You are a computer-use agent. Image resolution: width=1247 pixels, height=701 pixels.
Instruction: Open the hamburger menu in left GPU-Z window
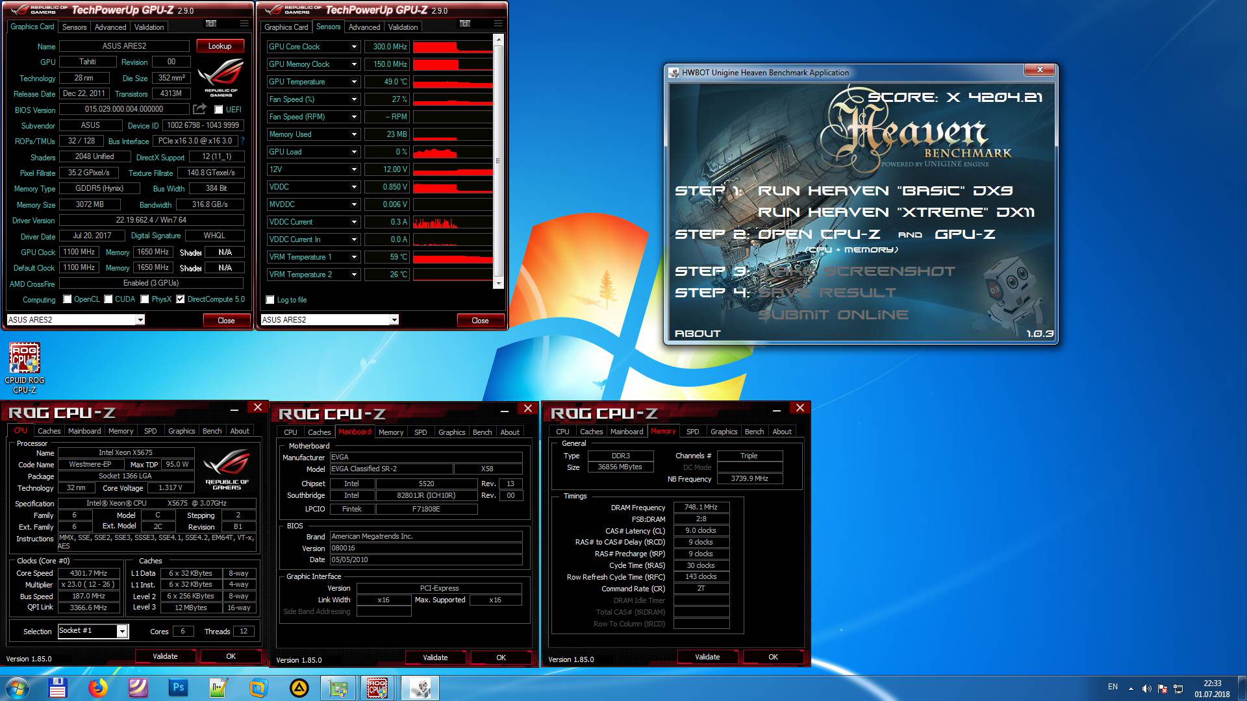tap(244, 24)
